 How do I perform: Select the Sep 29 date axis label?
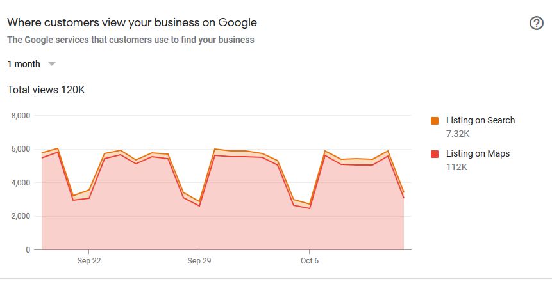tap(199, 261)
